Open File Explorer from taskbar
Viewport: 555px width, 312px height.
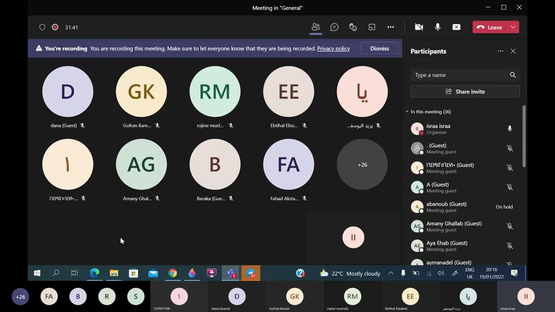(x=114, y=273)
